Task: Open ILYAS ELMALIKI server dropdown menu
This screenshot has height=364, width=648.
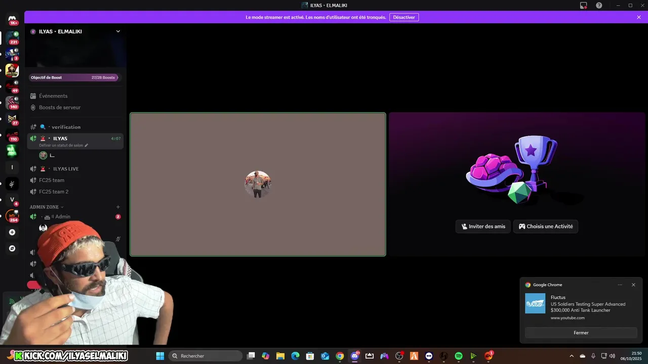Action: pos(118,31)
